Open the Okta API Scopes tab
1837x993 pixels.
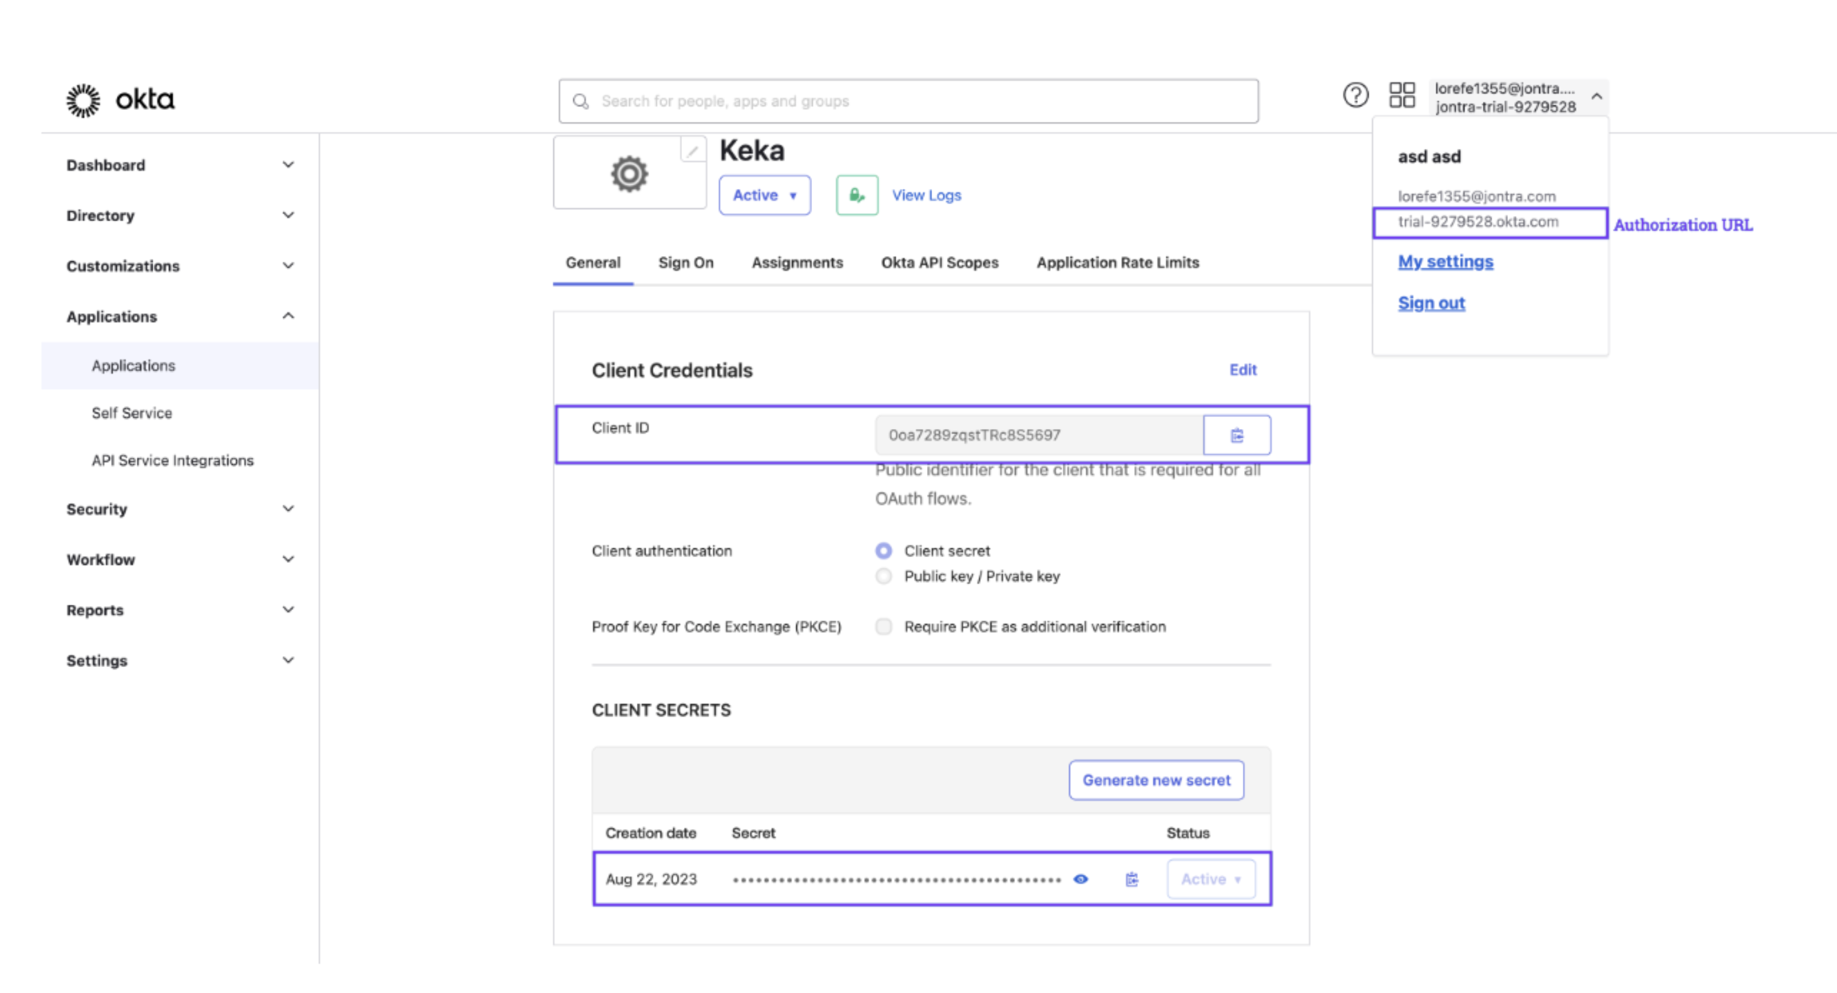939,263
